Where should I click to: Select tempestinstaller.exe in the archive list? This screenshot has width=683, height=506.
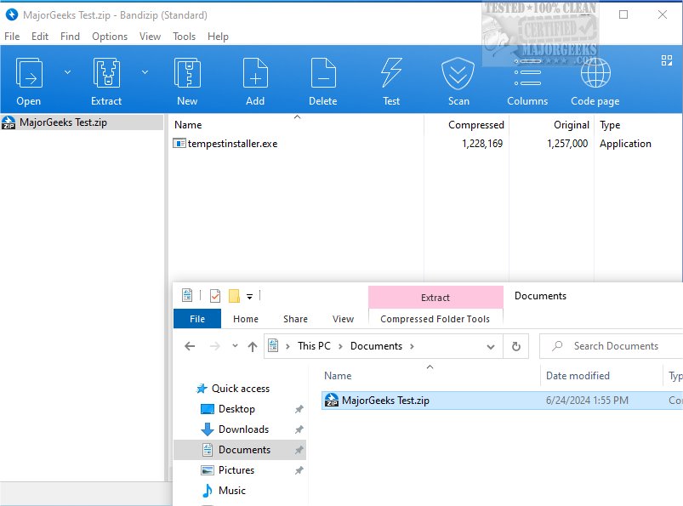coord(232,144)
